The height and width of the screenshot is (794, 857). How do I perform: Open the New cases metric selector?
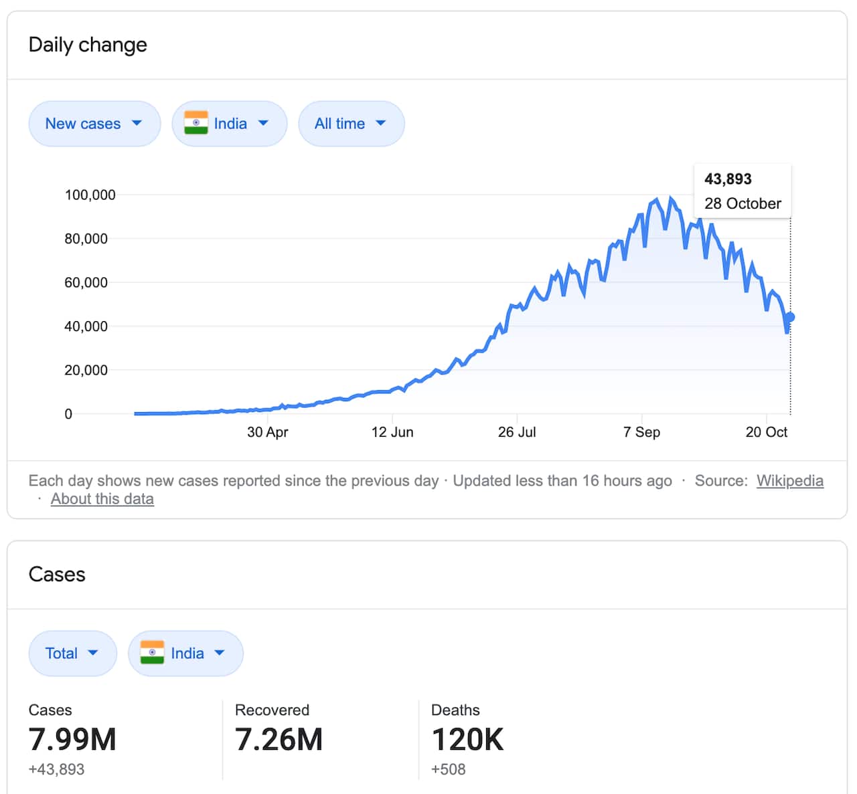pos(94,123)
